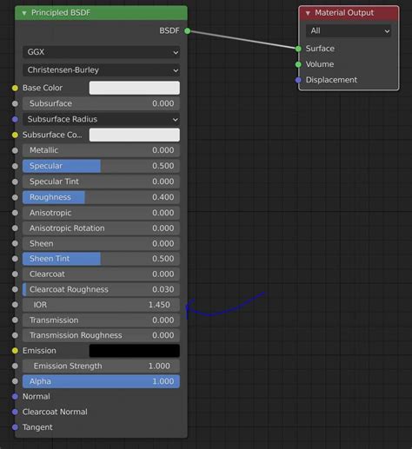Image resolution: width=412 pixels, height=449 pixels.
Task: Click the Volume input socket
Action: 298,64
